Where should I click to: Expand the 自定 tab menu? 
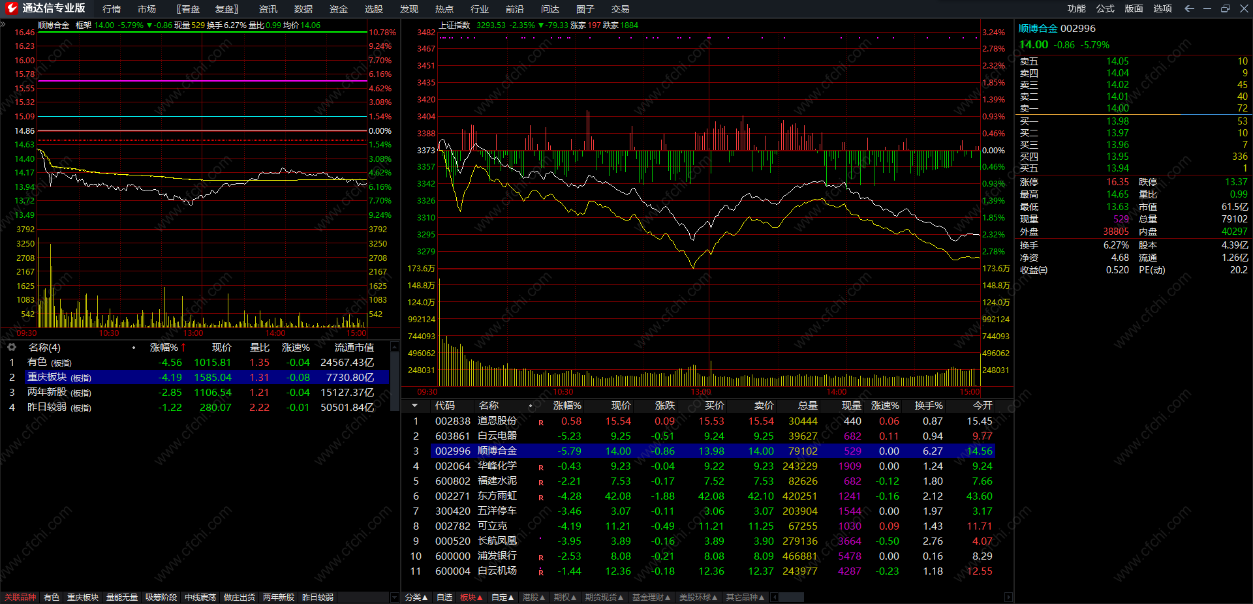coord(503,597)
